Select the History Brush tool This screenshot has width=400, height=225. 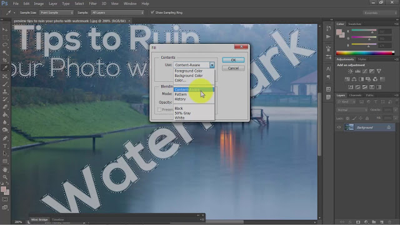(5, 99)
